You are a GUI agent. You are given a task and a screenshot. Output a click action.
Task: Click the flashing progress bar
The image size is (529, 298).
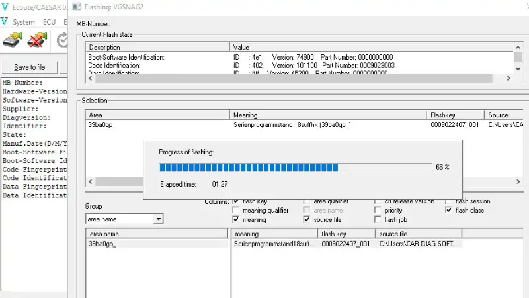pos(295,168)
